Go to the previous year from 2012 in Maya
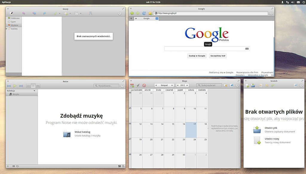Screen dimensions: 306x174 coord(178,85)
